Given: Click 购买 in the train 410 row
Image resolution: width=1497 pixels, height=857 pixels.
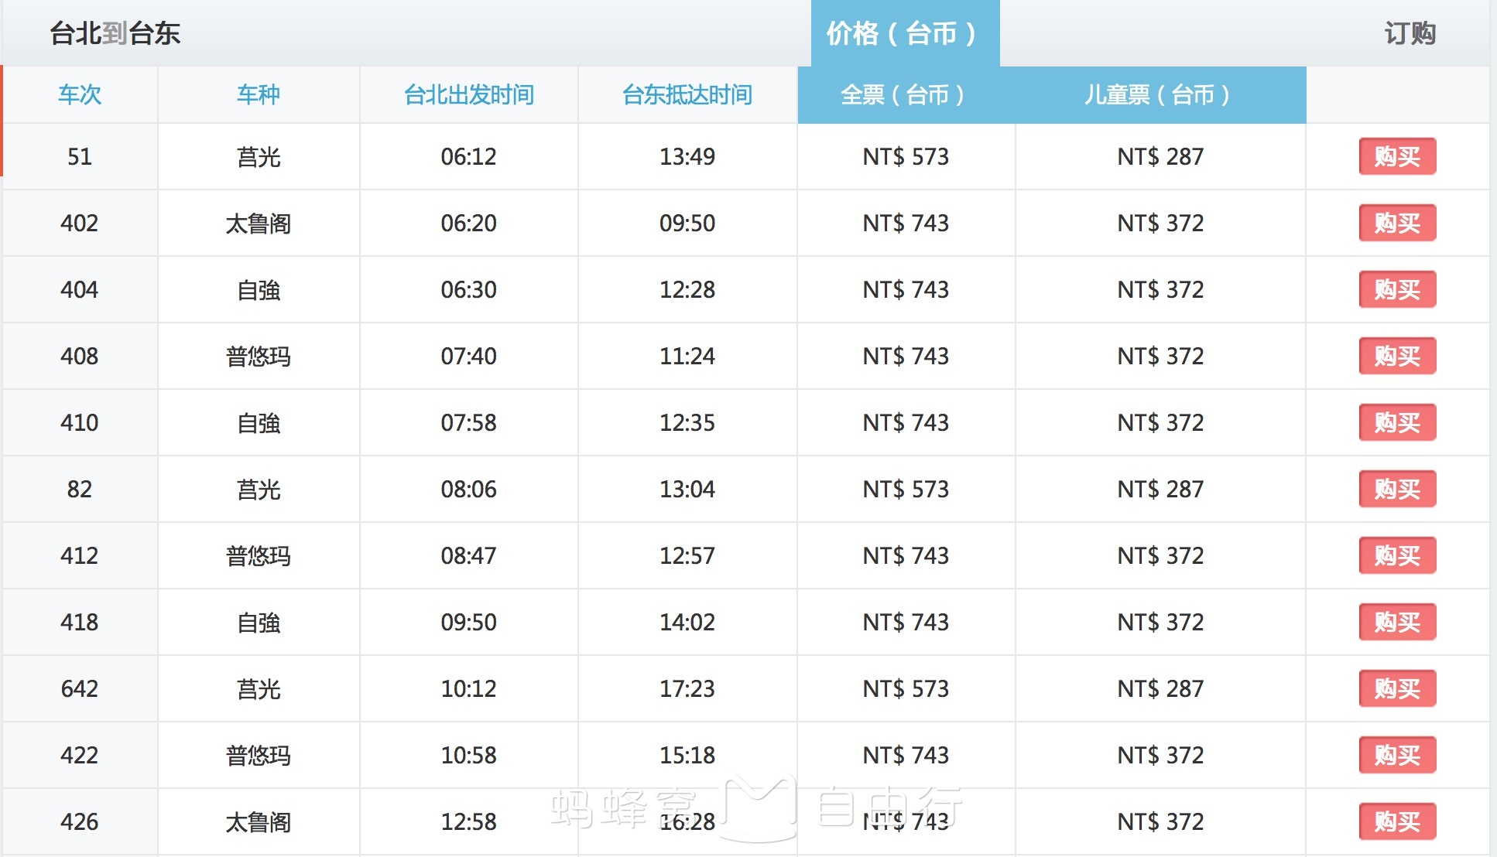Looking at the screenshot, I should point(1397,422).
